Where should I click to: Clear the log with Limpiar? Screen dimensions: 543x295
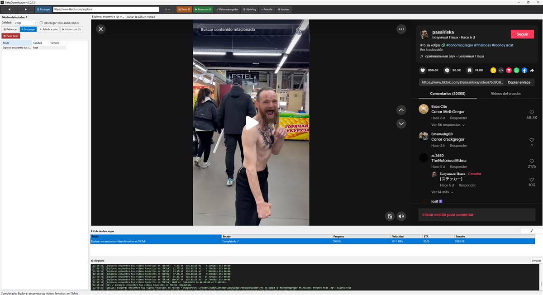tap(536, 261)
